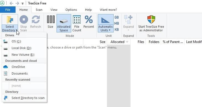The image size is (202, 107).
Task: Click the Select Directory folder icon
Action: (x=10, y=20)
